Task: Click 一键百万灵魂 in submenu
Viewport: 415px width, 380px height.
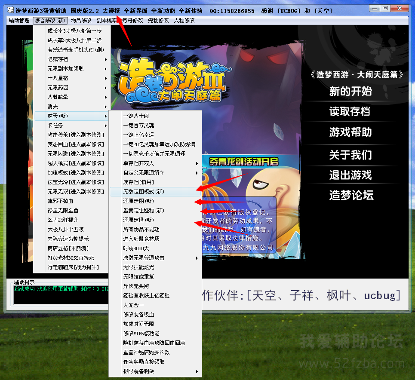Action: (x=155, y=126)
